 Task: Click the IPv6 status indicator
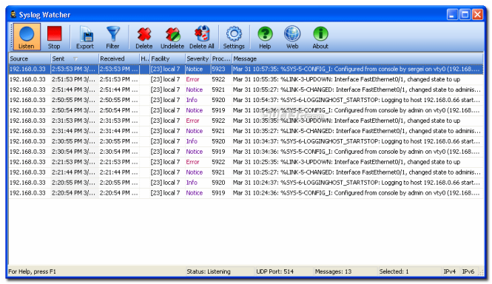coord(468,271)
